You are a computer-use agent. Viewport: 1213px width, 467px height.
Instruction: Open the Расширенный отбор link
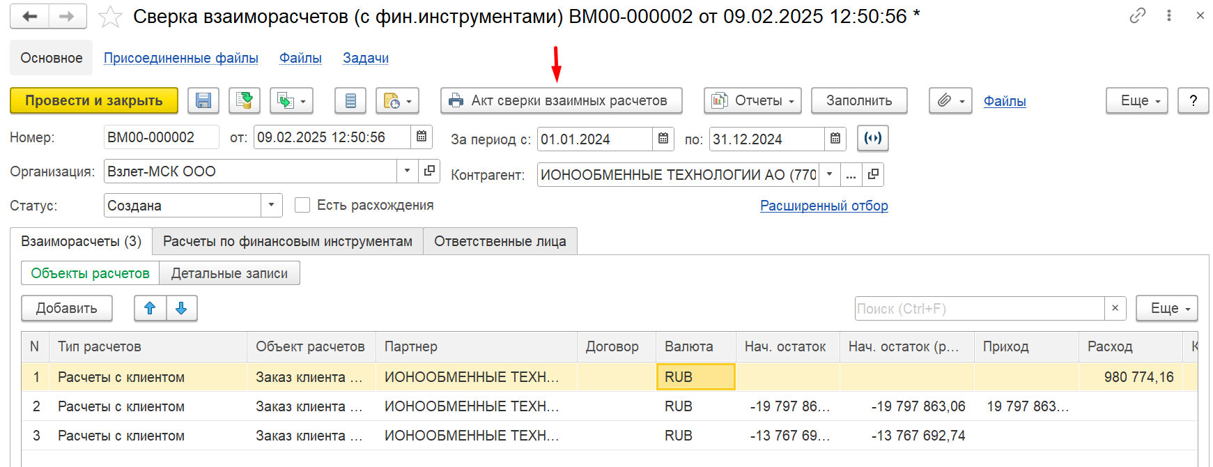[824, 206]
